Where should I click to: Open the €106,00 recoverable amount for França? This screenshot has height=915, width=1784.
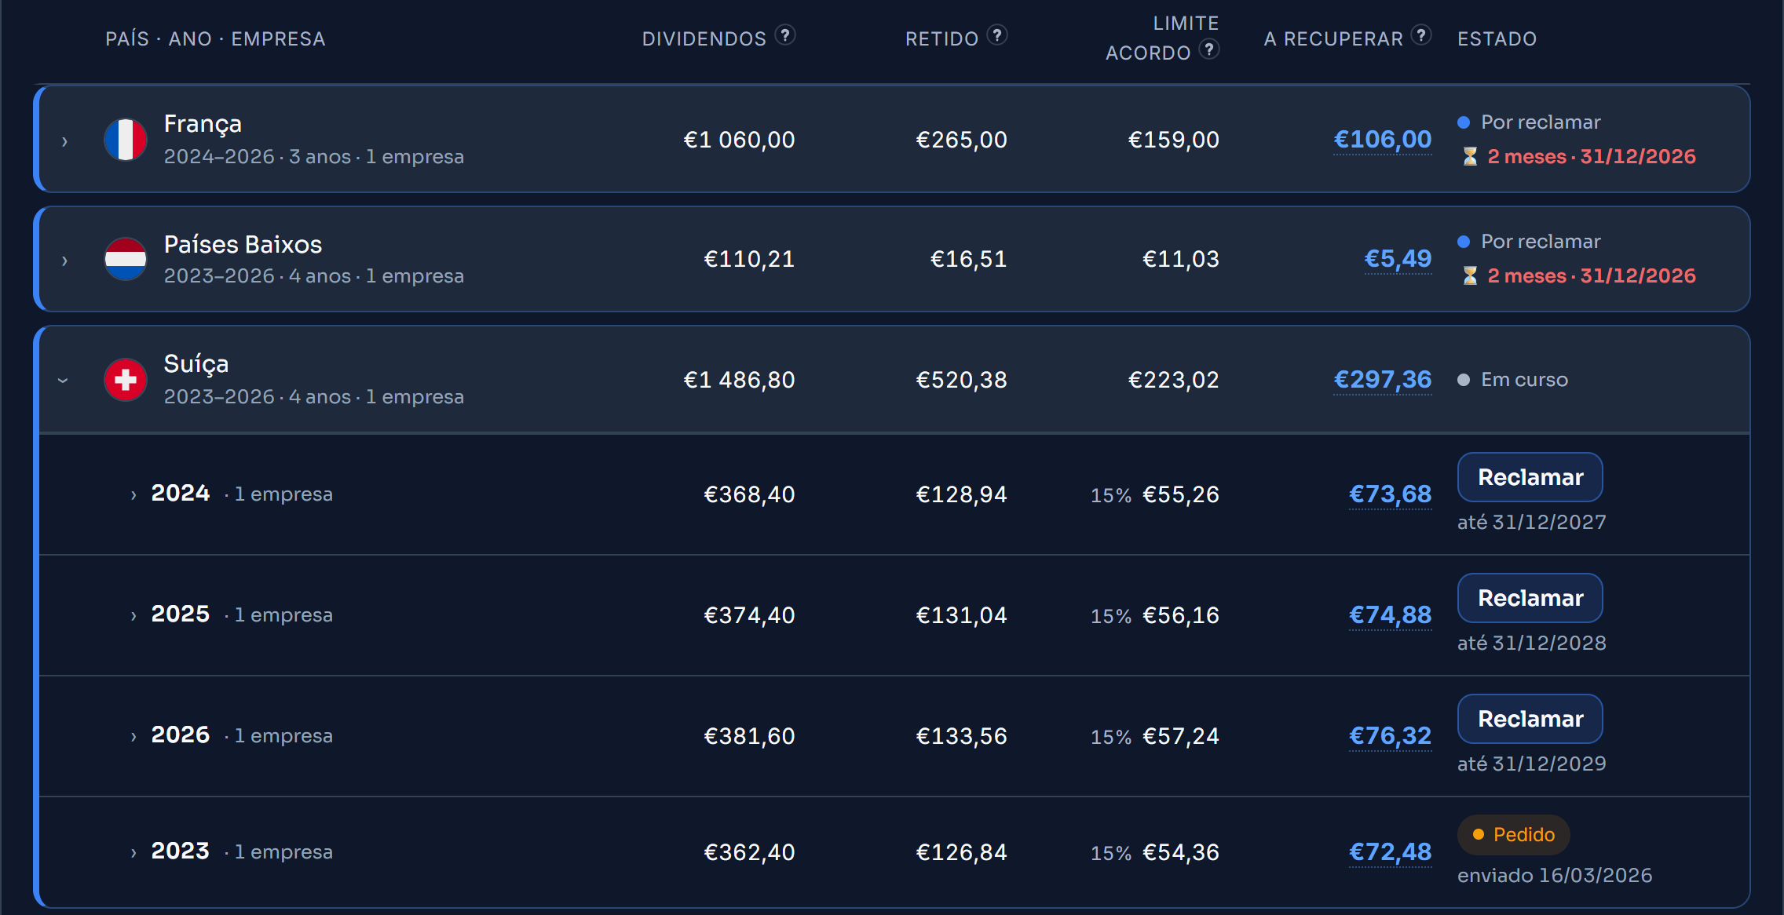pyautogui.click(x=1382, y=140)
